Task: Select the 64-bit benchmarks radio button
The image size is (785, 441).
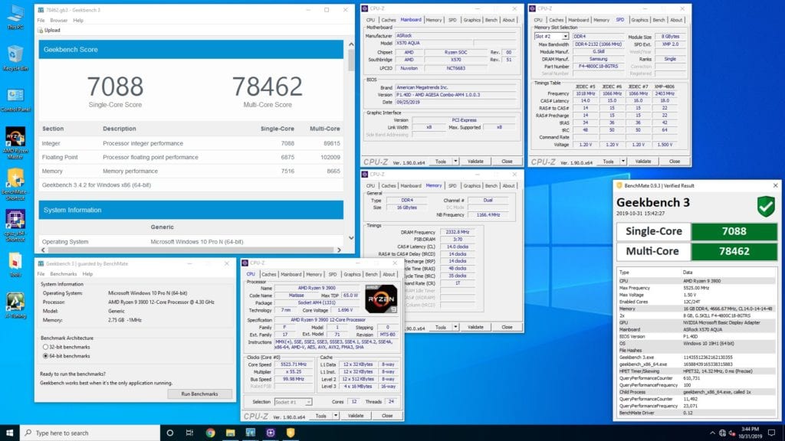Action: pyautogui.click(x=45, y=356)
